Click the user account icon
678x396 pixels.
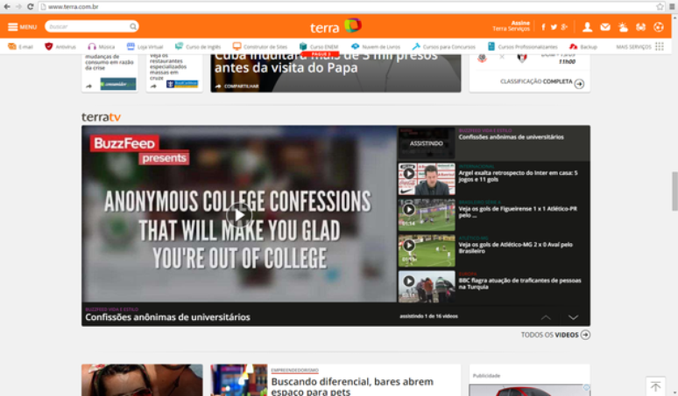click(x=587, y=27)
